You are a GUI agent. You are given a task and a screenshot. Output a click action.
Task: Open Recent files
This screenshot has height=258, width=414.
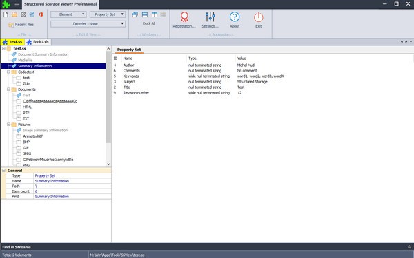(21, 25)
